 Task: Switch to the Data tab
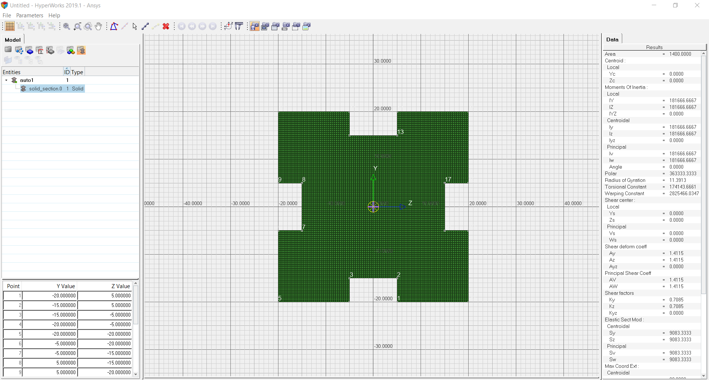point(612,39)
